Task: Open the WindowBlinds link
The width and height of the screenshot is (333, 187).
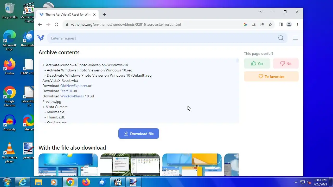Action: point(72,96)
